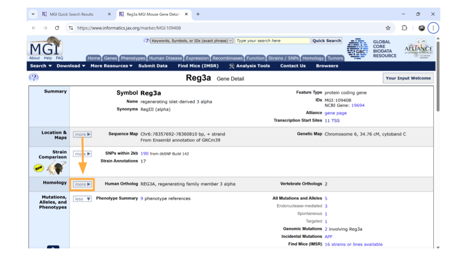Reload the page with the refresh icon

click(57, 28)
